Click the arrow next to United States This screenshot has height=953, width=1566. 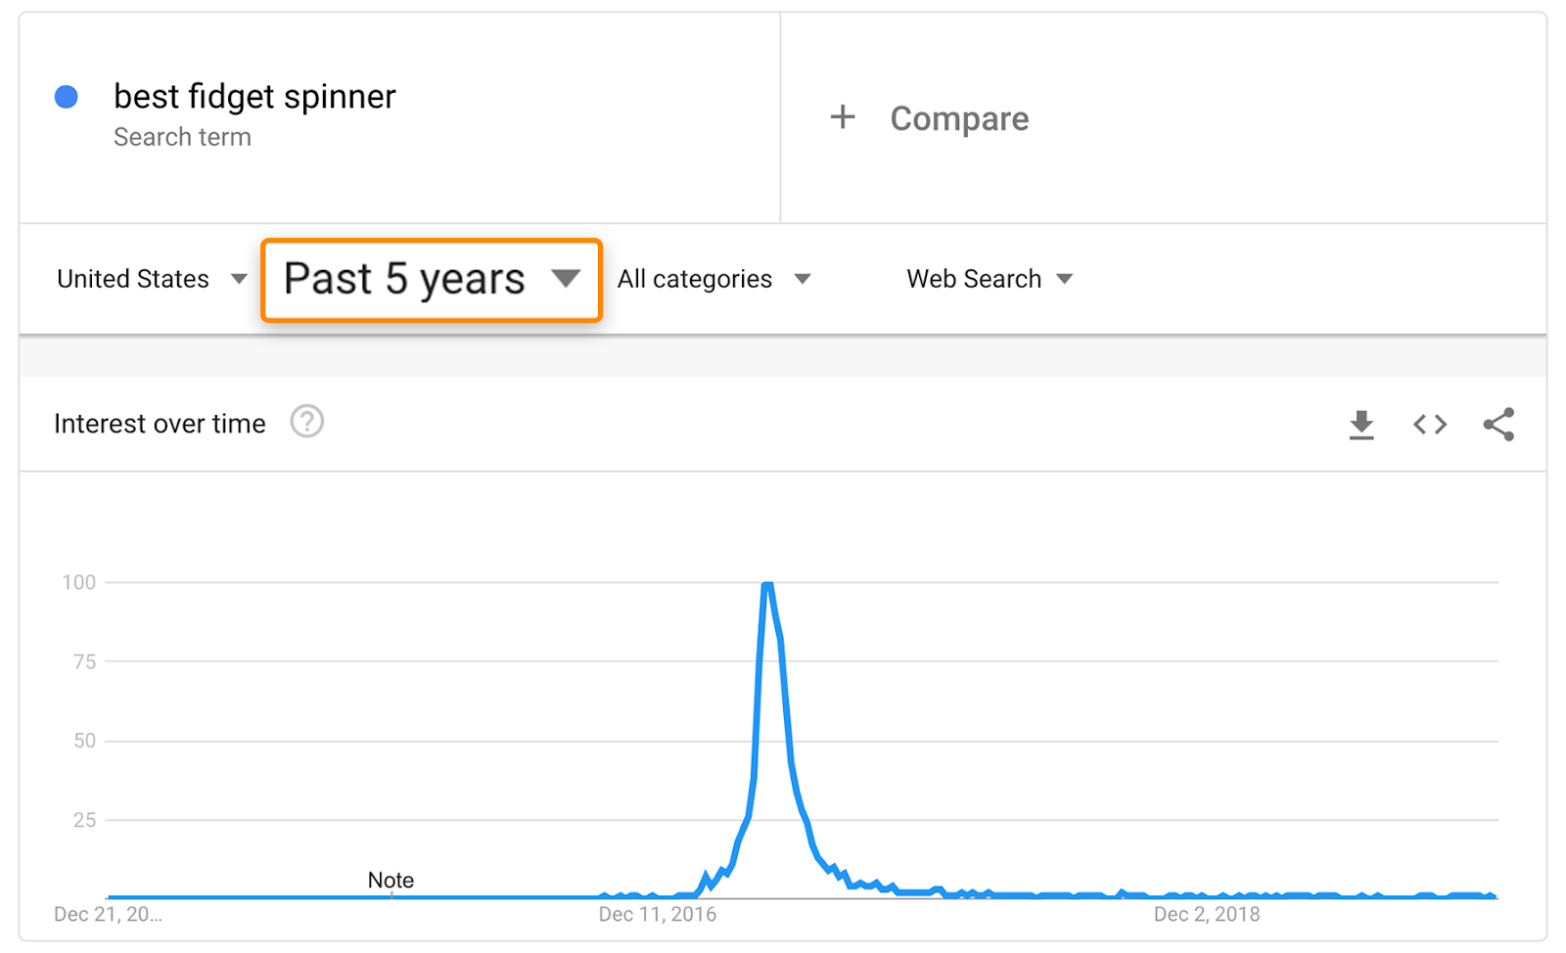(239, 280)
